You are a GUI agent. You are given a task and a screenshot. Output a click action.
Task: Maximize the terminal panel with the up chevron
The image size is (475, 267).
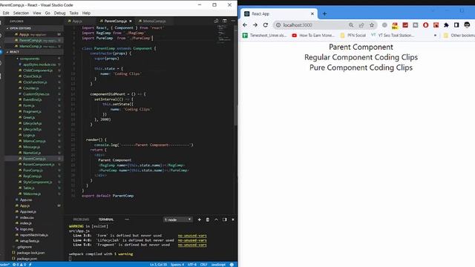[216, 220]
